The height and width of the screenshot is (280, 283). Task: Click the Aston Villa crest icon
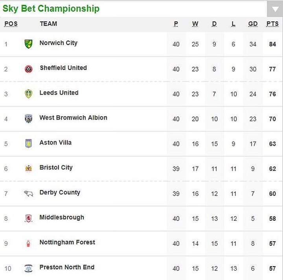tap(28, 144)
